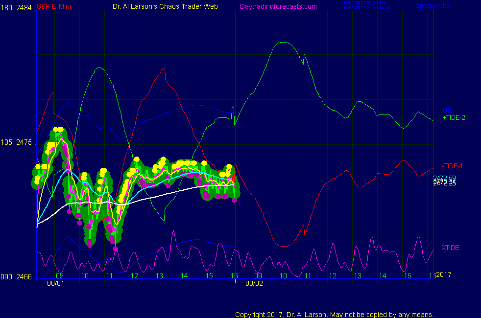Click the Daytradingforecasts.com link
This screenshot has height=318, width=481.
click(x=278, y=6)
